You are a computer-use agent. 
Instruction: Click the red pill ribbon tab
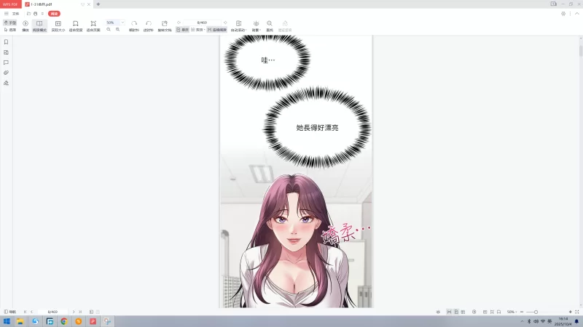[x=54, y=14]
